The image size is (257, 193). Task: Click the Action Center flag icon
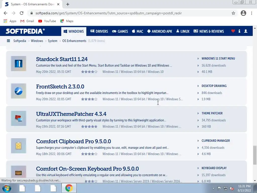click(219, 188)
